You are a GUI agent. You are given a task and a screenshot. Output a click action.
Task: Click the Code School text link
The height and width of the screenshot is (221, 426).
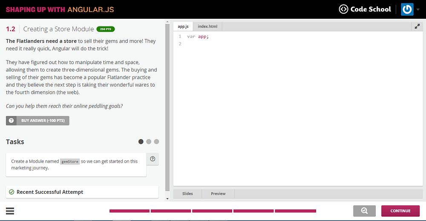click(x=371, y=9)
